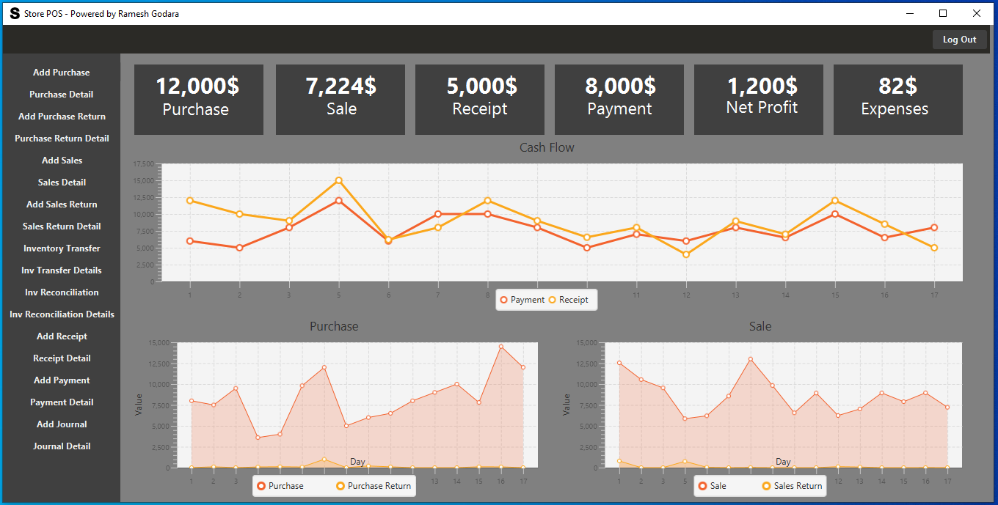The width and height of the screenshot is (998, 505).
Task: Click the 8,000$ Payment summary card
Action: (619, 100)
